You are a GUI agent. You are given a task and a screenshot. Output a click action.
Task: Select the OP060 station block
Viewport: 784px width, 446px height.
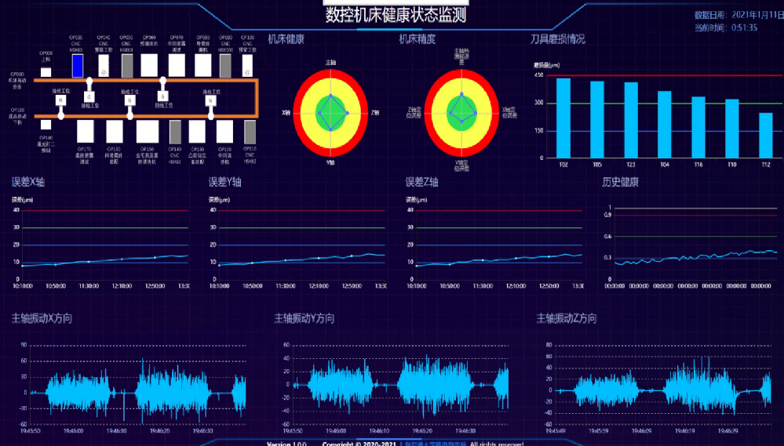(x=150, y=66)
